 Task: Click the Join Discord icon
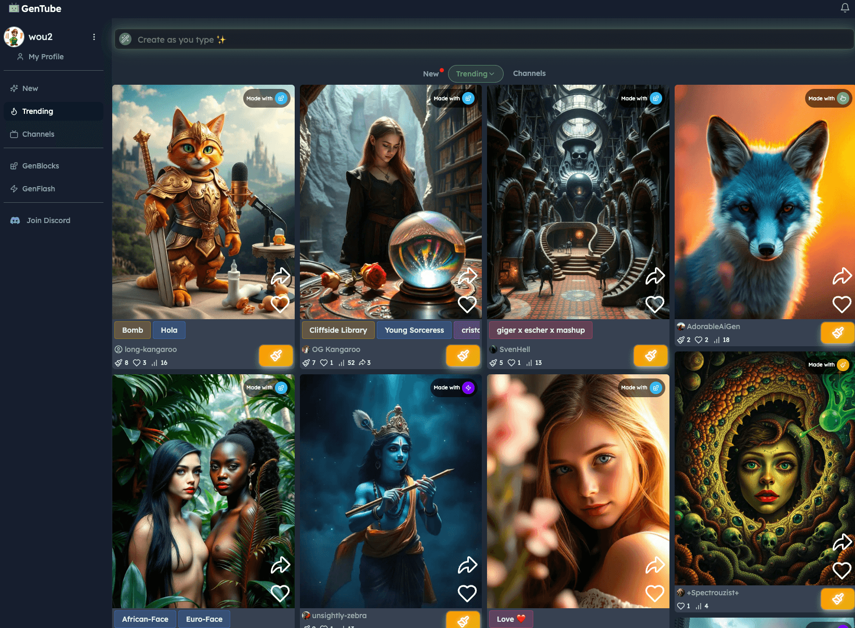[15, 220]
